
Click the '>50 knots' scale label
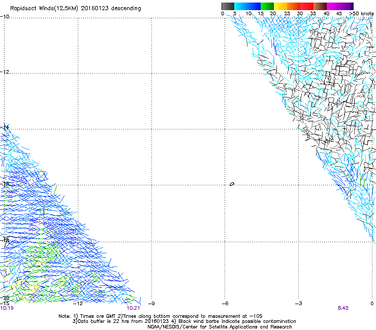pos(361,14)
